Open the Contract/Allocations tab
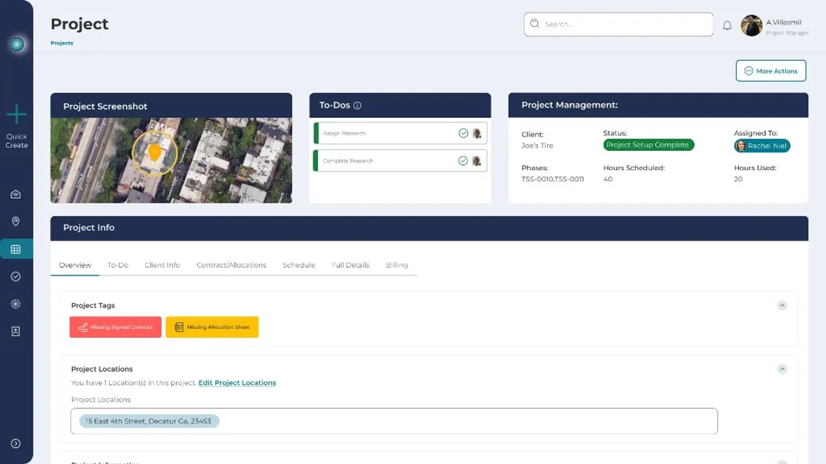Image resolution: width=826 pixels, height=464 pixels. coord(232,265)
